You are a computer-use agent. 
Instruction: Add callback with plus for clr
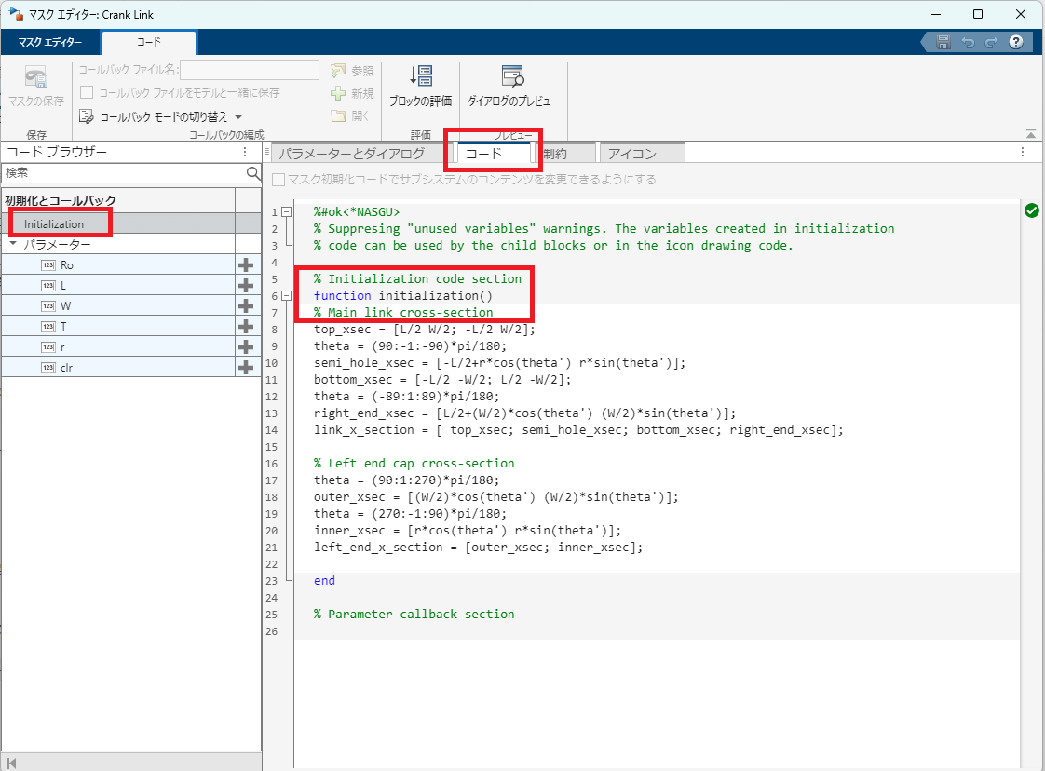click(246, 367)
